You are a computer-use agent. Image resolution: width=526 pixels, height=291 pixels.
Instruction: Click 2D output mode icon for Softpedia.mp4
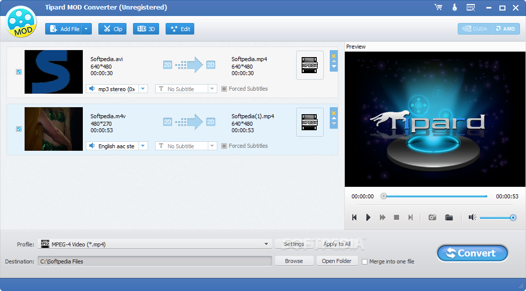click(x=211, y=65)
